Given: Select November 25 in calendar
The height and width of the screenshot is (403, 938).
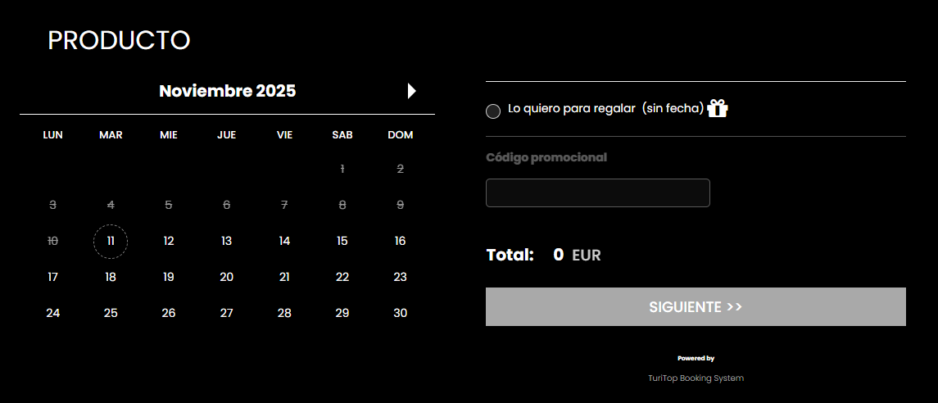Looking at the screenshot, I should (111, 313).
